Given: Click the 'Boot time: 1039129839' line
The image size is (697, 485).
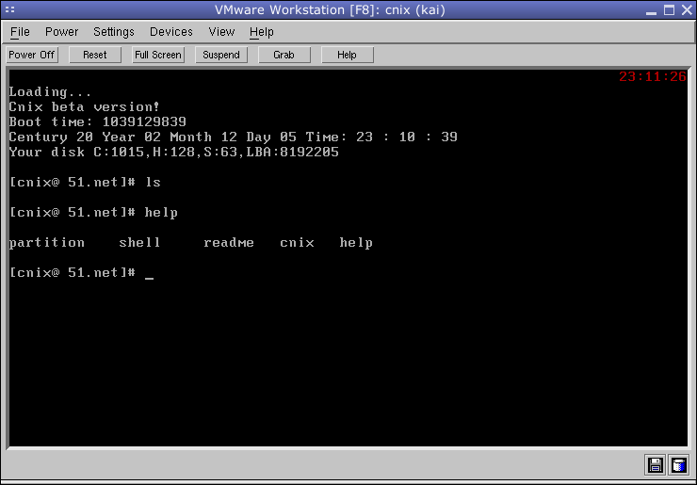Looking at the screenshot, I should 97,121.
